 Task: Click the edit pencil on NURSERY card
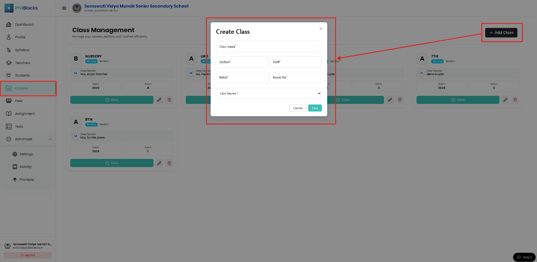click(x=159, y=100)
